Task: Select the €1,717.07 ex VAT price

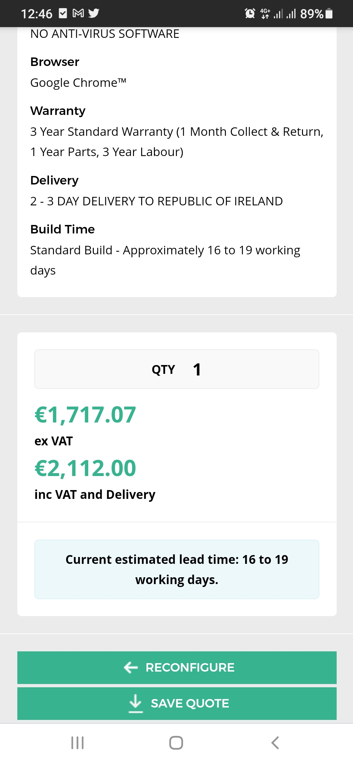Action: point(85,415)
